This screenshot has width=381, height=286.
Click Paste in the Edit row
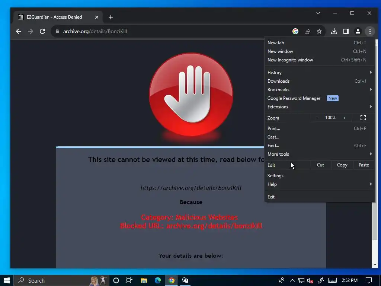[364, 165]
